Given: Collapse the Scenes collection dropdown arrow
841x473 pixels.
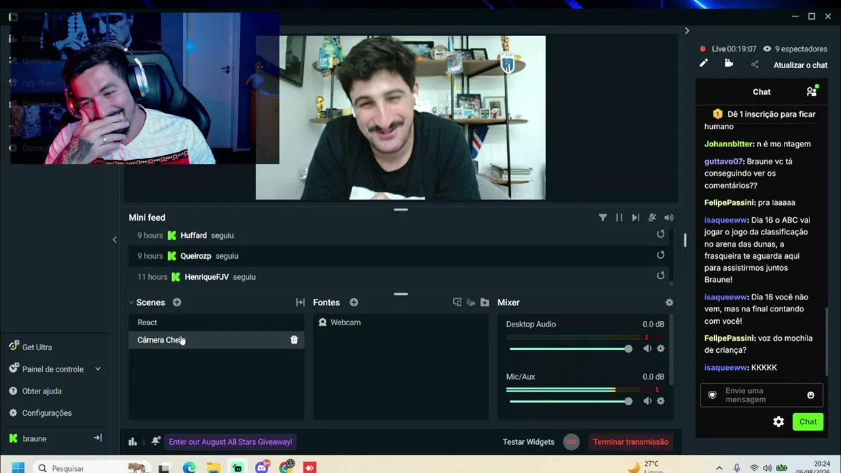Looking at the screenshot, I should 131,302.
